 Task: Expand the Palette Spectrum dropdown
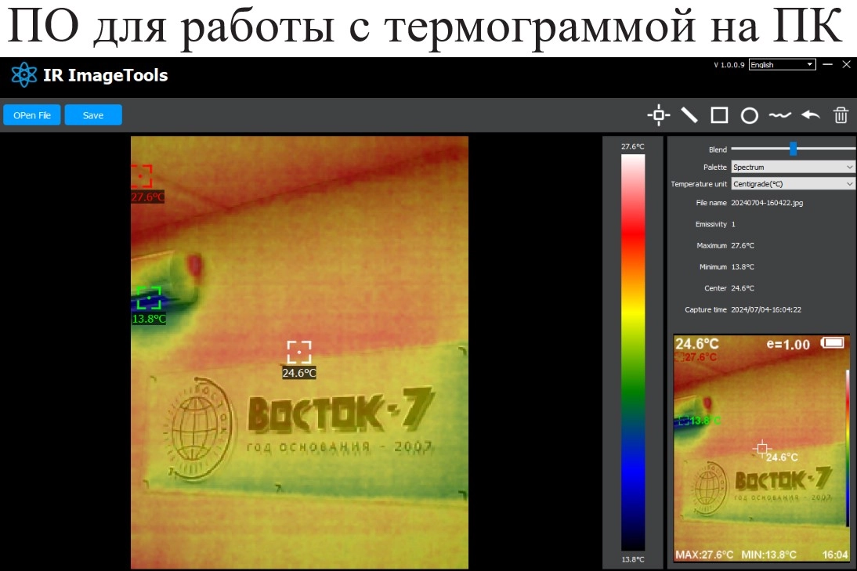pos(792,167)
